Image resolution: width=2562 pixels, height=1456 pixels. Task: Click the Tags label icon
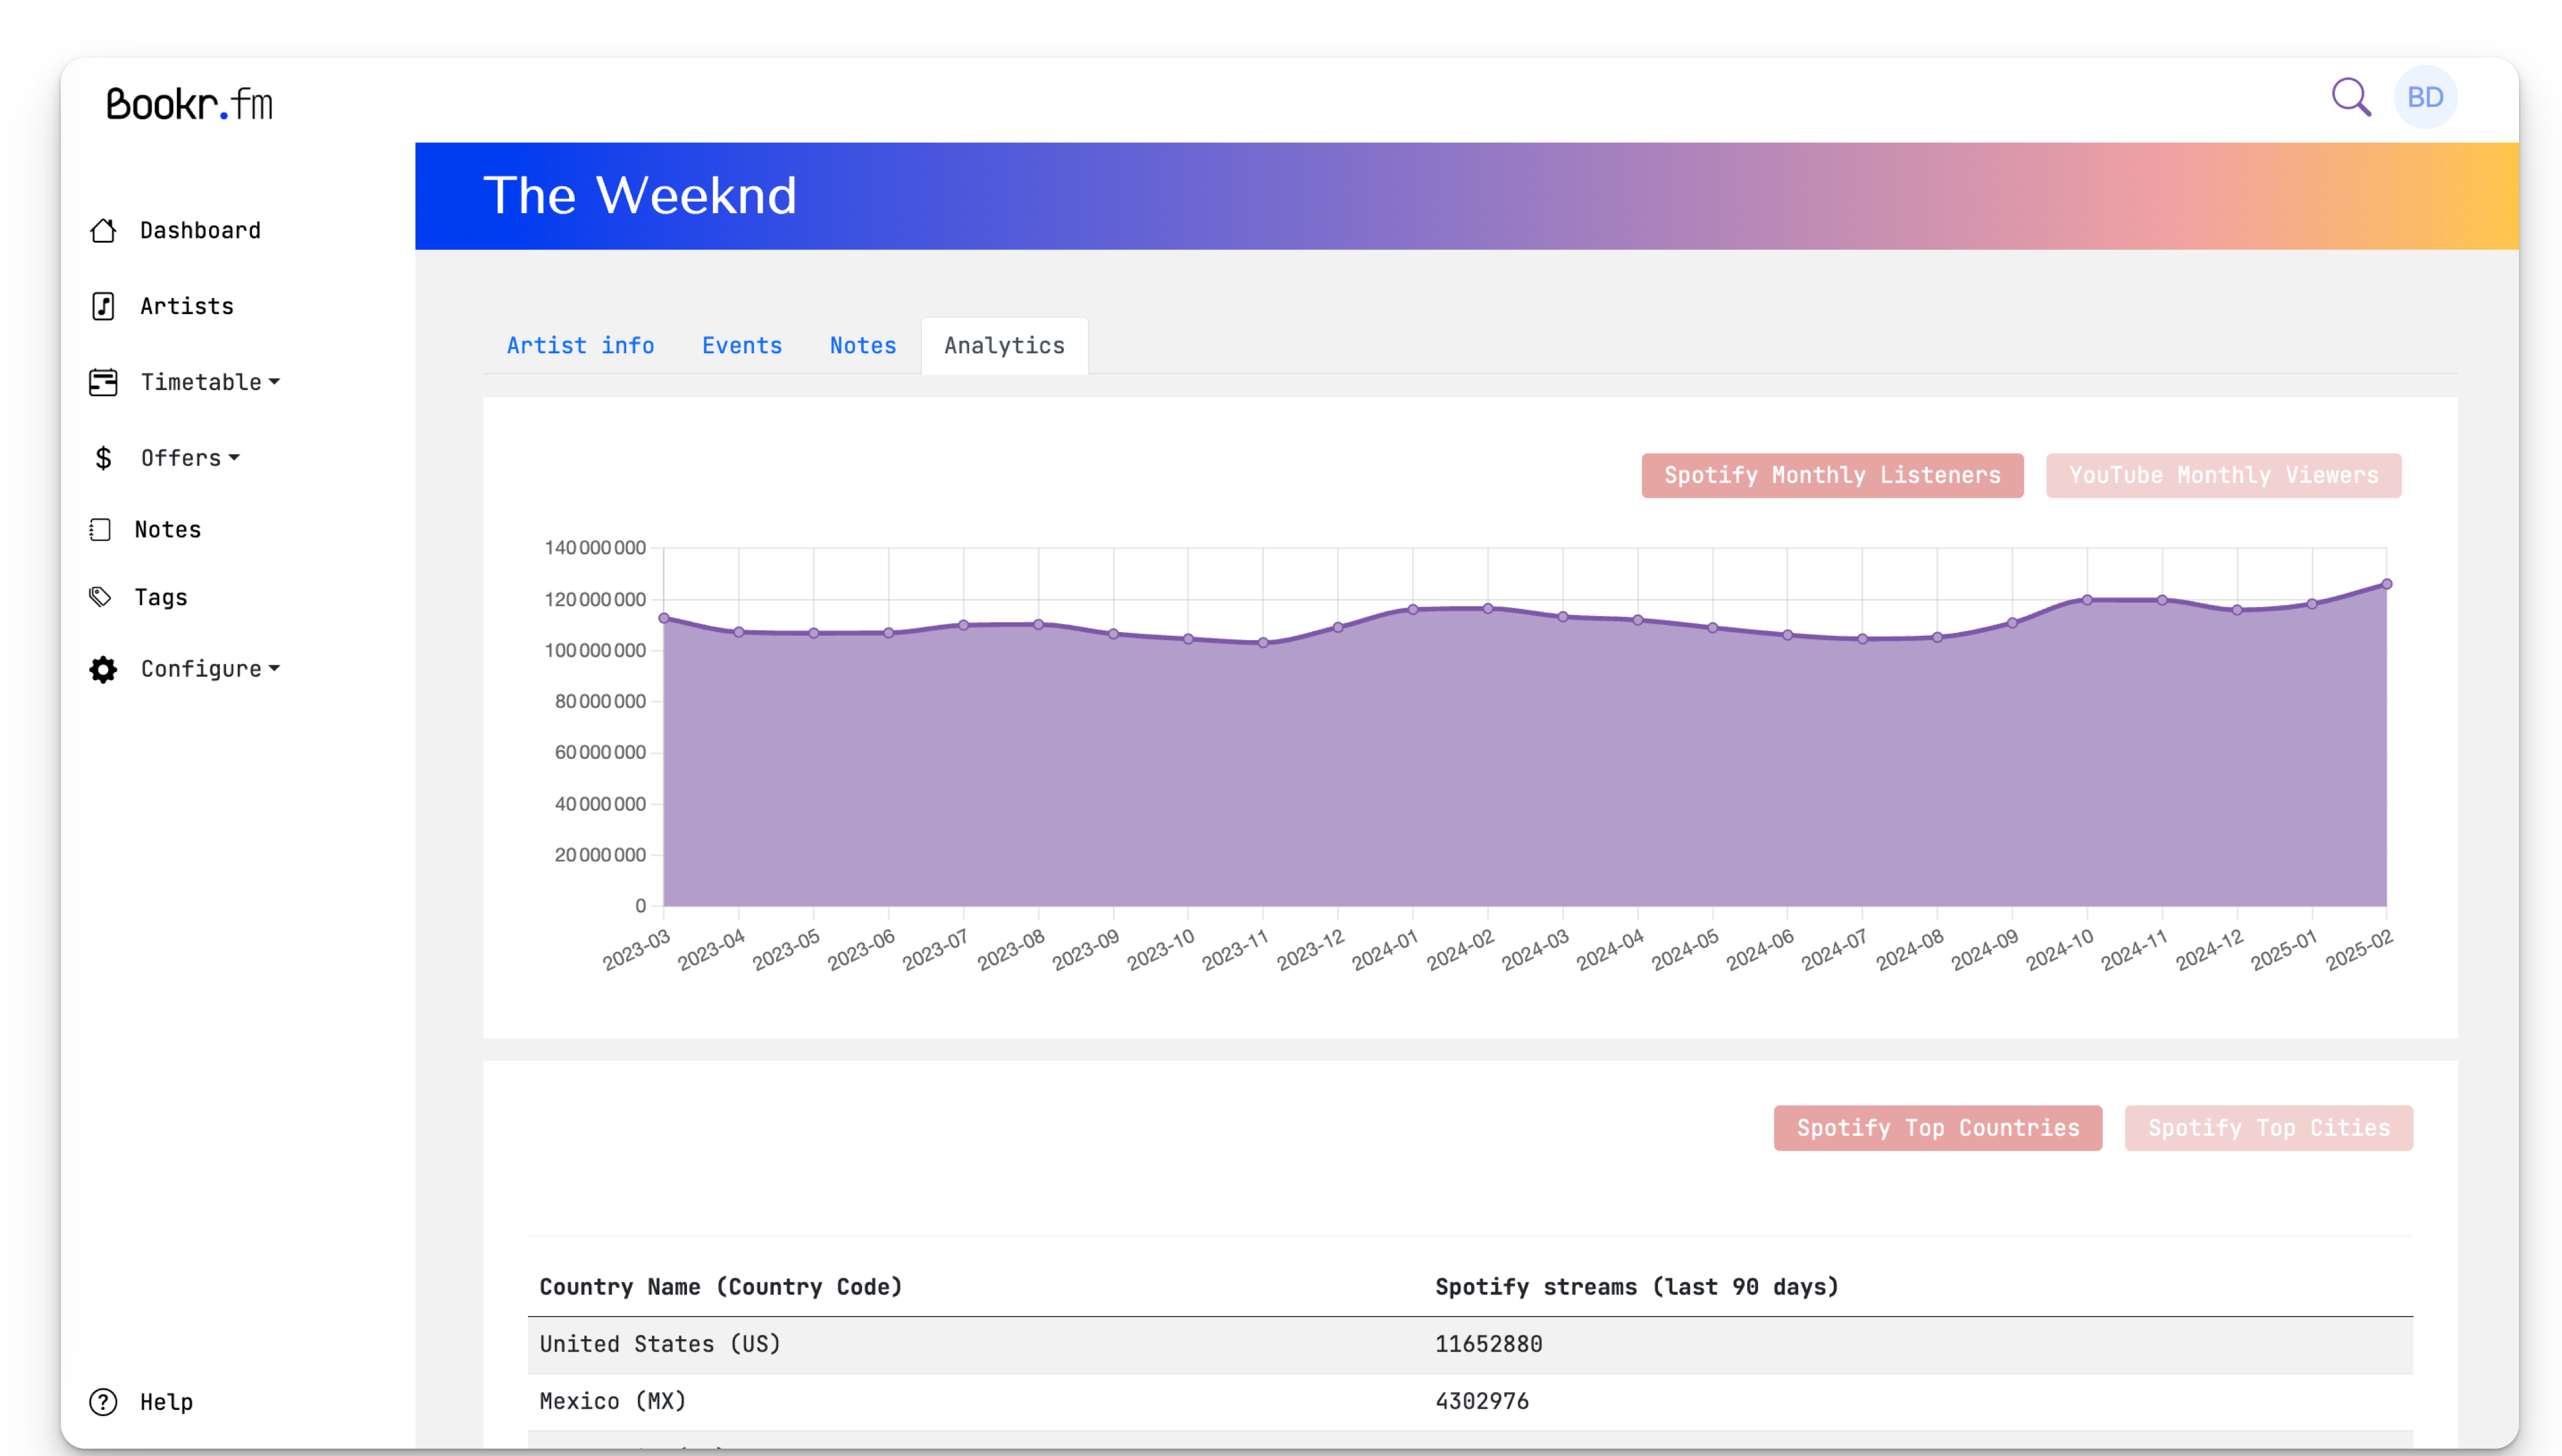(x=100, y=597)
